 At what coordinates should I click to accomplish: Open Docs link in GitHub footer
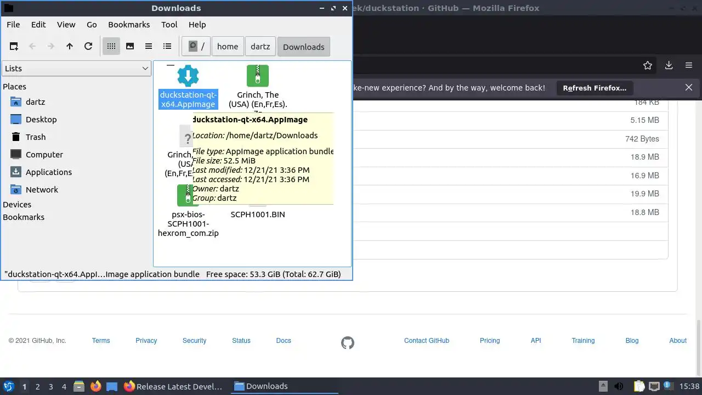pyautogui.click(x=284, y=341)
